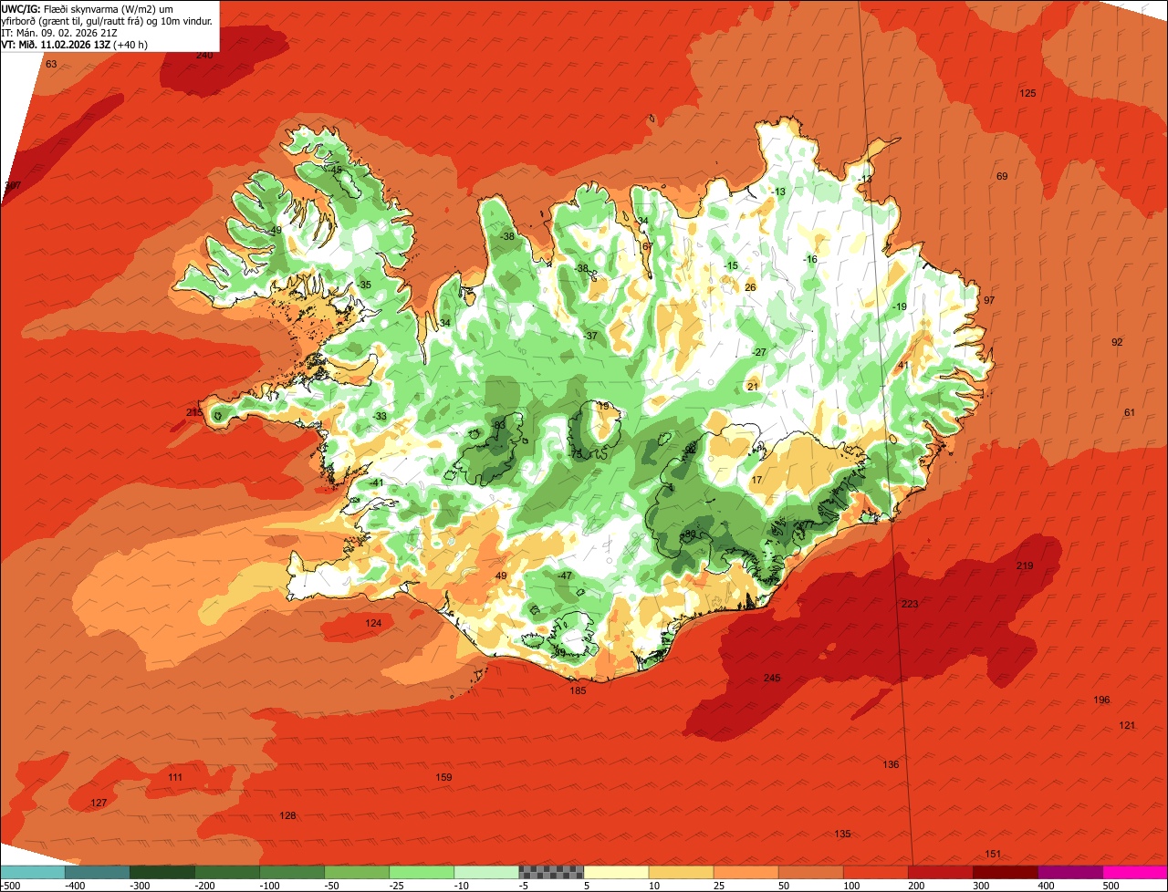Select the map value 136
This screenshot has width=1168, height=892.
click(x=891, y=763)
